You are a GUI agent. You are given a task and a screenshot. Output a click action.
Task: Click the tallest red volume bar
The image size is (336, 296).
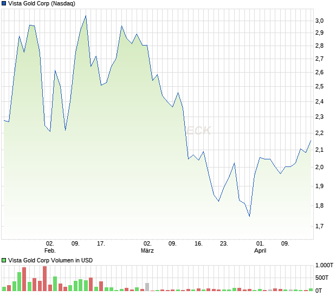pos(44,279)
